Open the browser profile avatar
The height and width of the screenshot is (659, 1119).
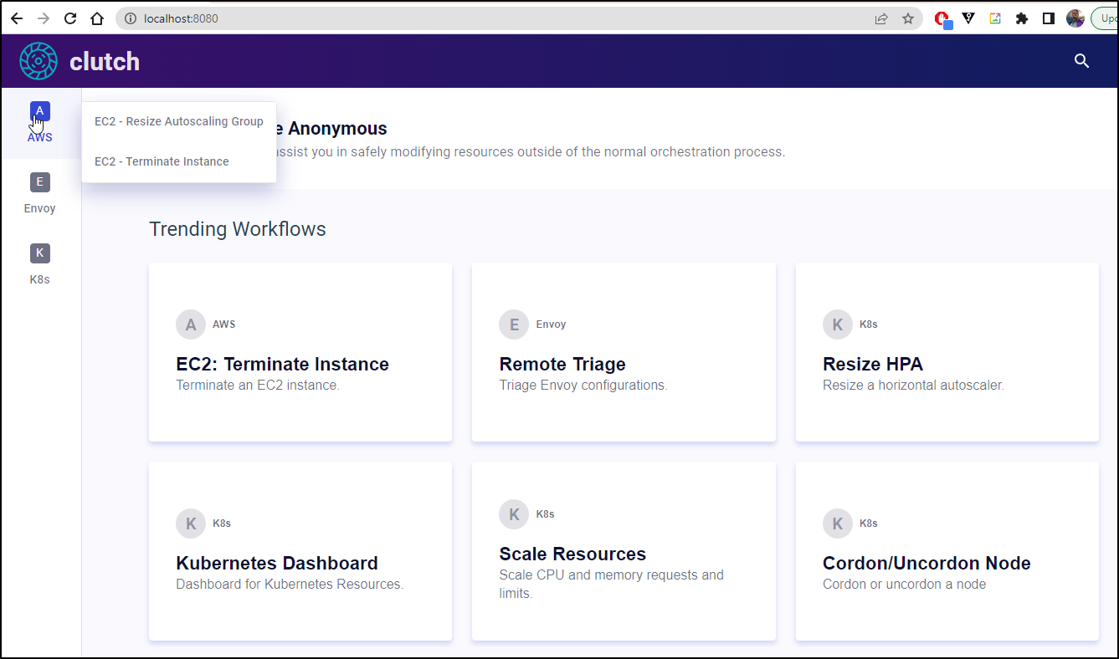coord(1075,18)
